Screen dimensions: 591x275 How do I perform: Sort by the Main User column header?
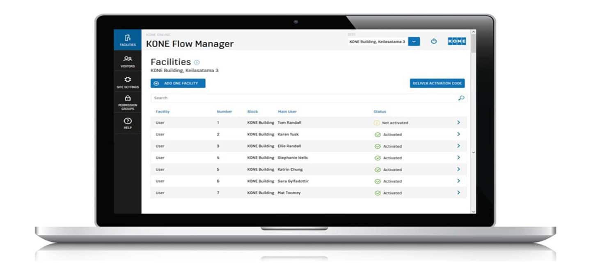click(287, 111)
